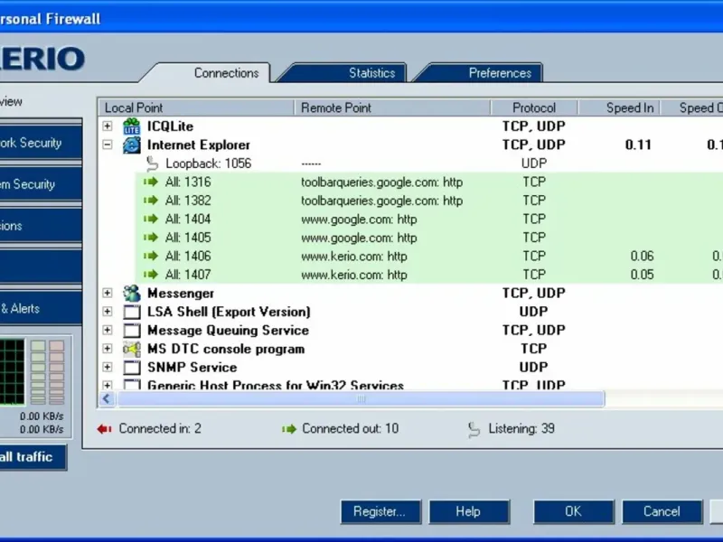Click the outgoing arrow icon for All: 1405
723x542 pixels.
151,238
